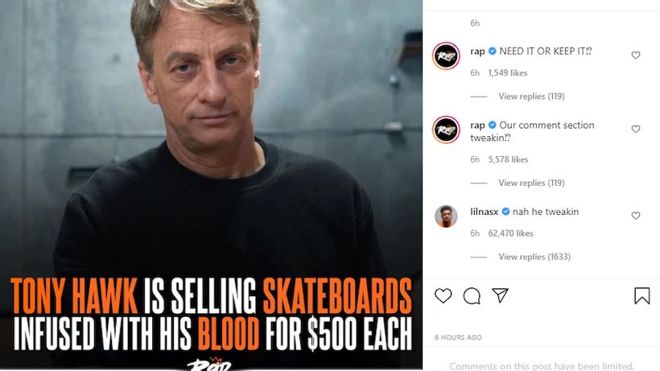Open rap's avatar on the first comment
Screen dimensions: 660x371
tap(446, 56)
